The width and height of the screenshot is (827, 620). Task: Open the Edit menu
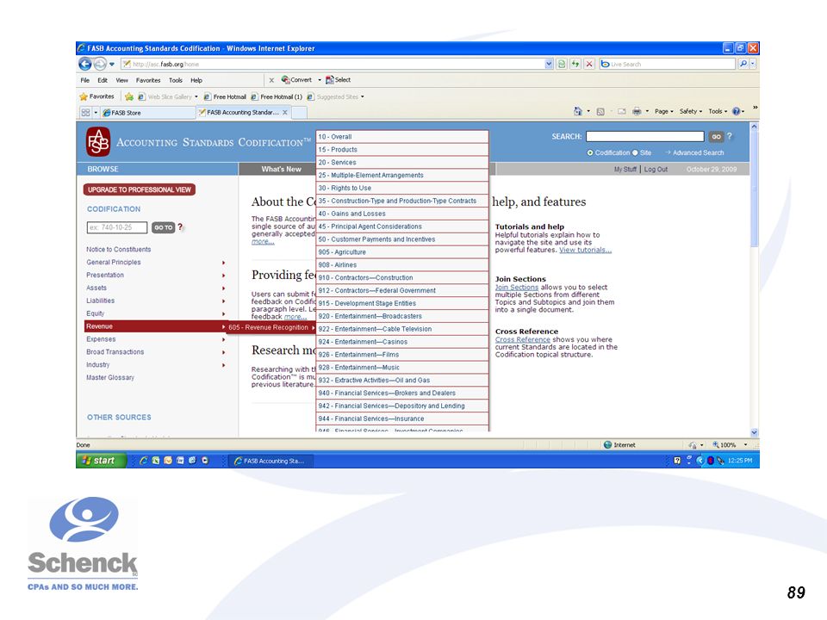tap(103, 80)
